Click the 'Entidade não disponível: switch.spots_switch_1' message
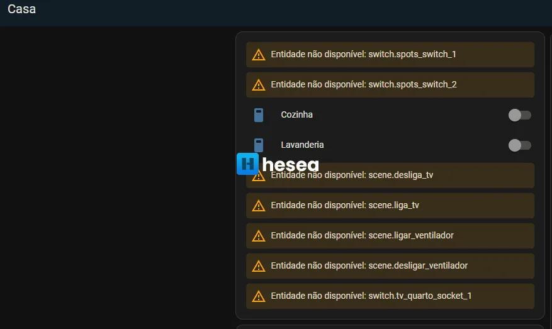The width and height of the screenshot is (552, 329). coord(390,55)
